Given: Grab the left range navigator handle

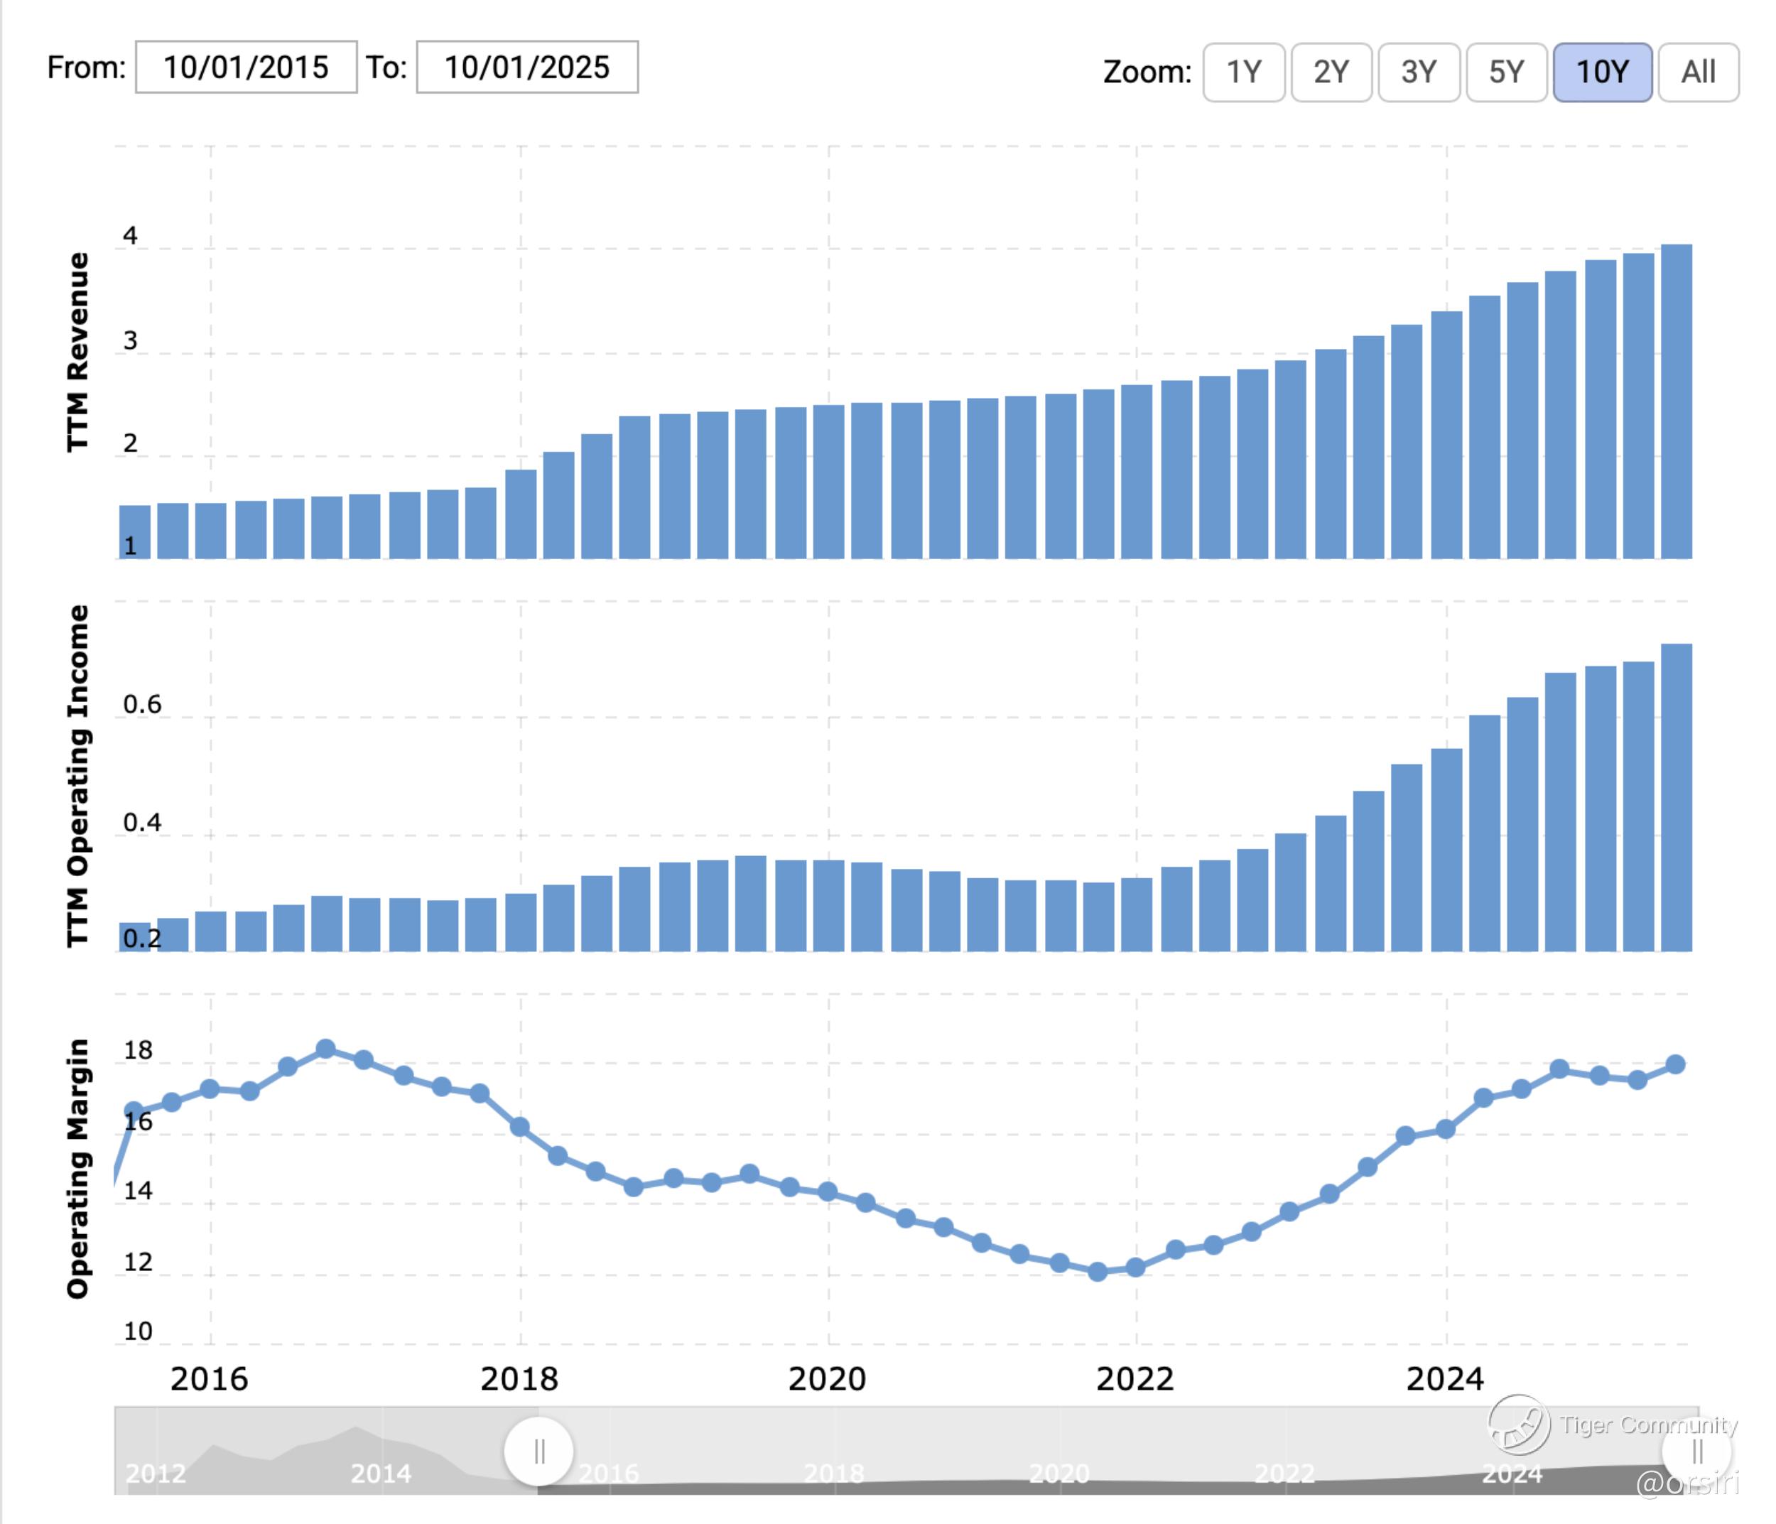Looking at the screenshot, I should (538, 1451).
